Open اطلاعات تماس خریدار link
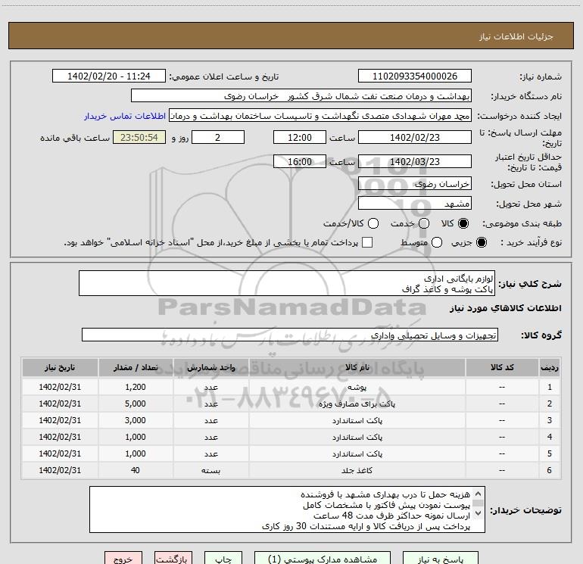Image resolution: width=583 pixels, height=564 pixels. coord(125,116)
